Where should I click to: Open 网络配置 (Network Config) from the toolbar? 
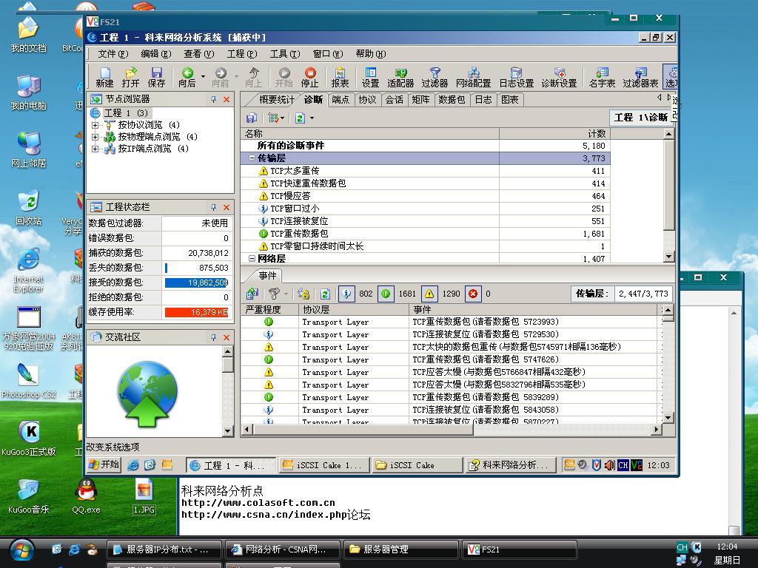pos(473,76)
